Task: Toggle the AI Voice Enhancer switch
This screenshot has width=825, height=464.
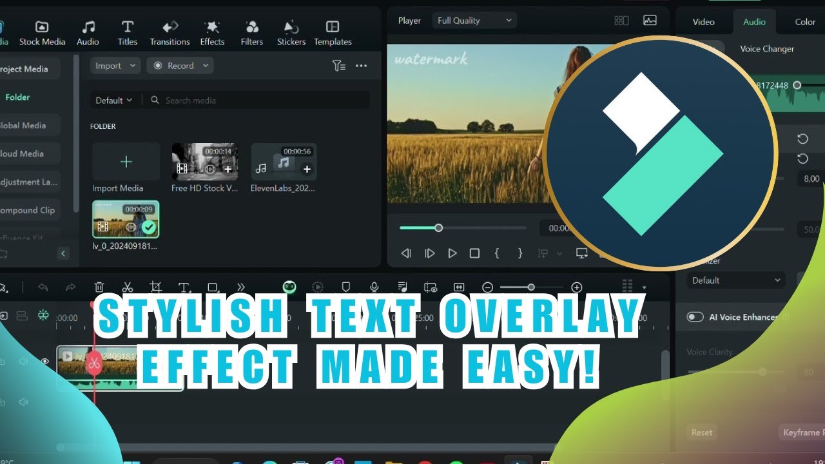Action: pos(695,317)
